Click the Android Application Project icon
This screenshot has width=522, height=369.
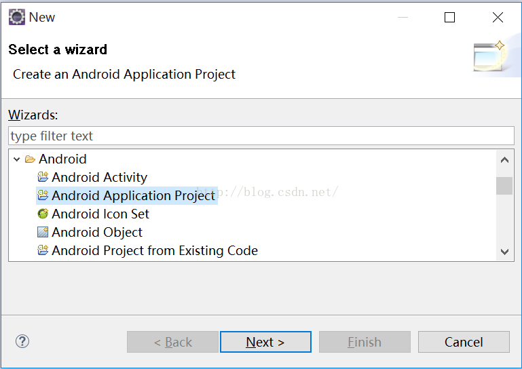coord(43,195)
